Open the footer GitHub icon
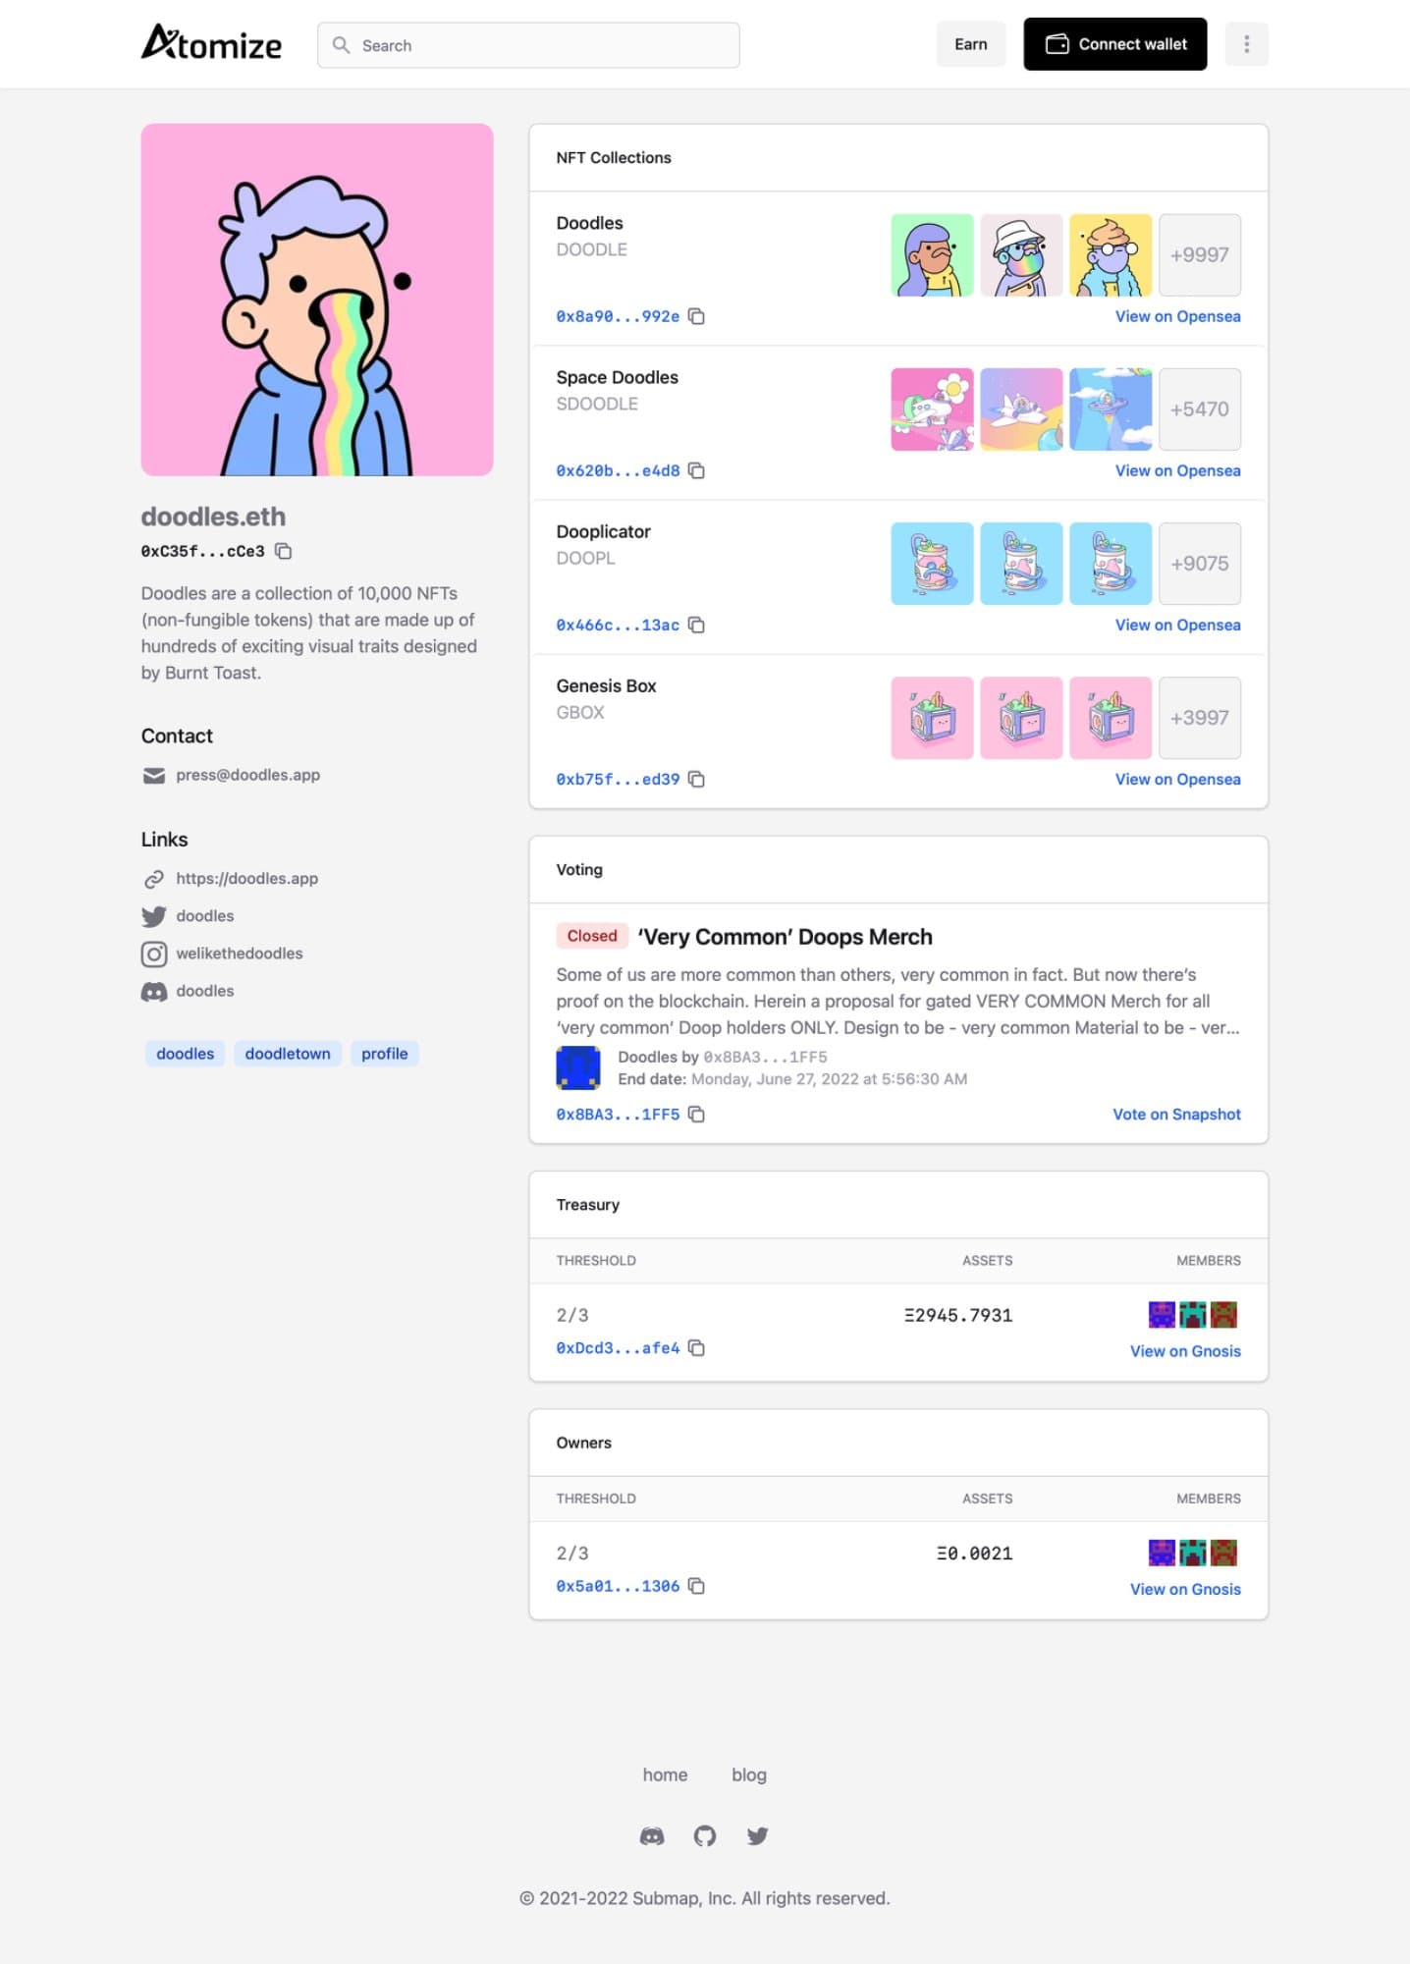 [x=705, y=1836]
